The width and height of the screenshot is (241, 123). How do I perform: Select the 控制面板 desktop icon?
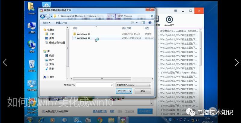[x=32, y=85]
